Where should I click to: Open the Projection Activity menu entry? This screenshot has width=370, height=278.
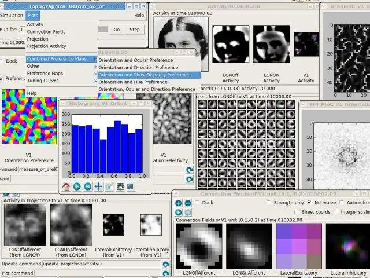pos(46,46)
